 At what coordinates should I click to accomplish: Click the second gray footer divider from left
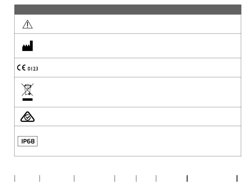[40, 178]
